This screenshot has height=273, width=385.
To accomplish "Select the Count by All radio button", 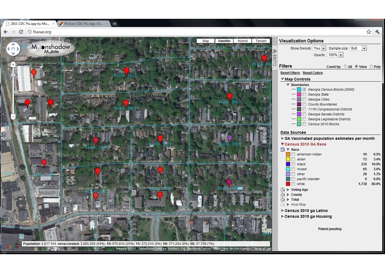I will tap(345, 66).
